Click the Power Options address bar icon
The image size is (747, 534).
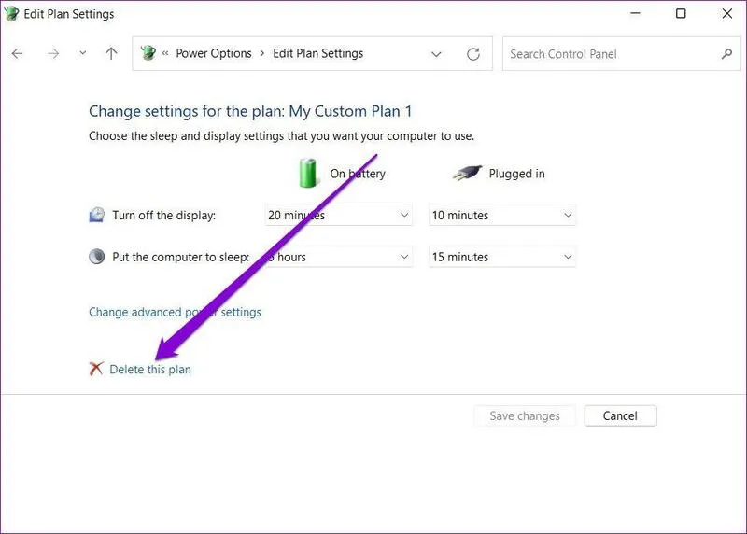point(148,54)
